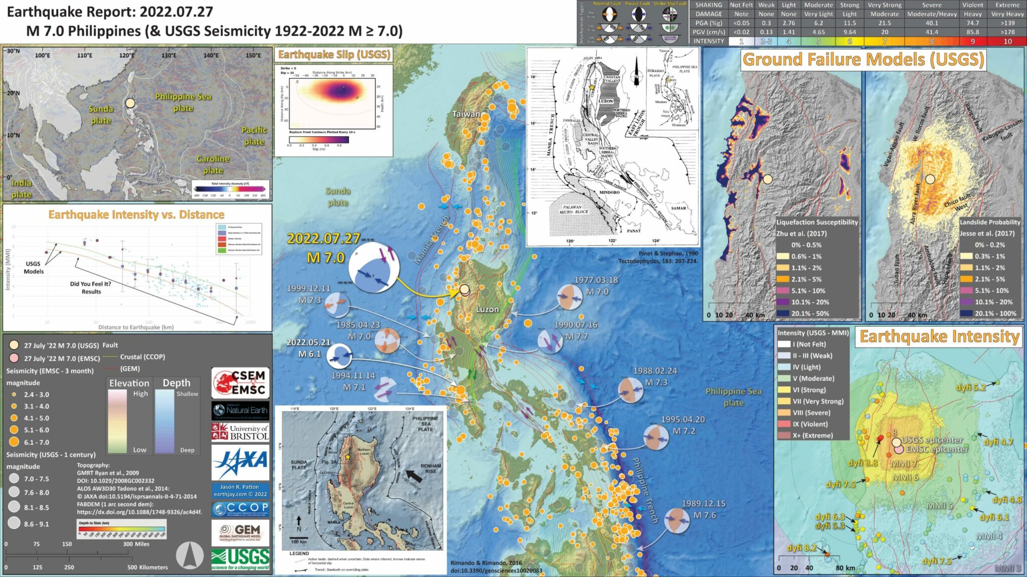The image size is (1027, 577).
Task: Open the Pinet & Stephan tectonic map inset
Action: [x=613, y=147]
